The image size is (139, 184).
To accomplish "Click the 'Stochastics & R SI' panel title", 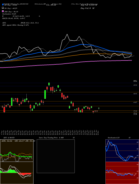I will pyautogui.click(x=119, y=138).
